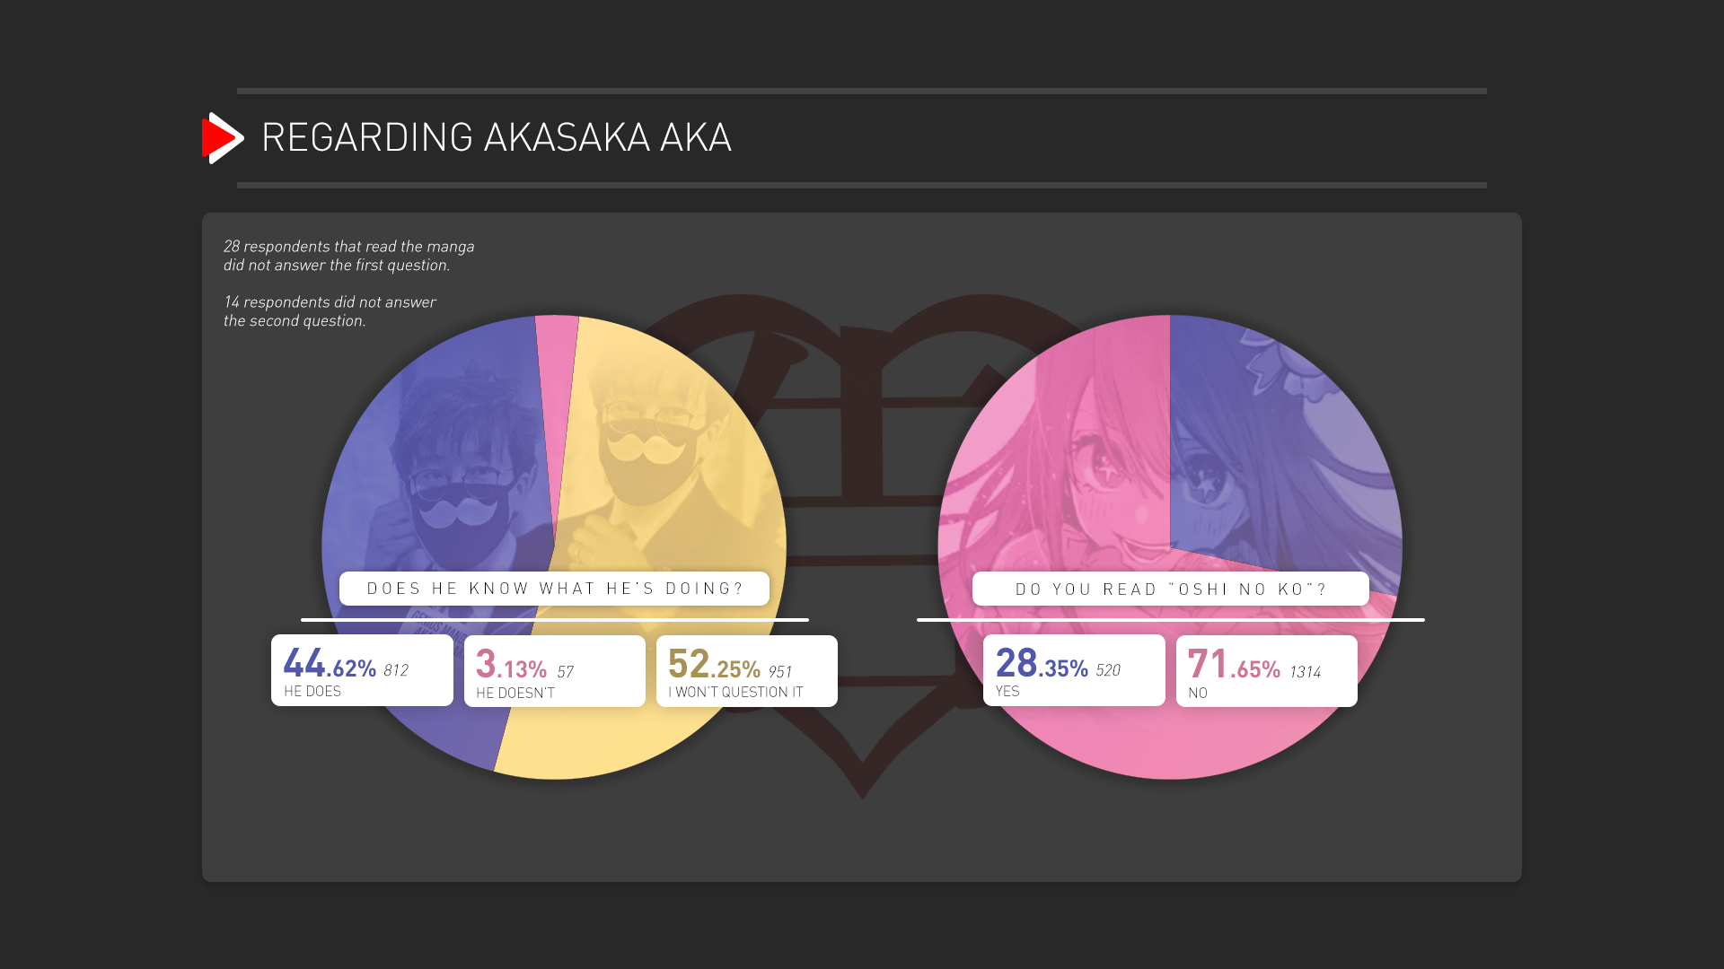Click the 71.65% NO card
Screen dimensions: 1724x969
pyautogui.click(x=1266, y=671)
